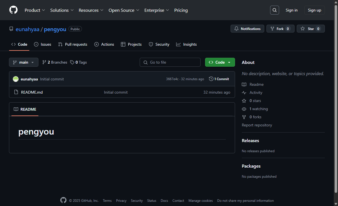Star the pengyou repository
338x206 pixels.
311,29
